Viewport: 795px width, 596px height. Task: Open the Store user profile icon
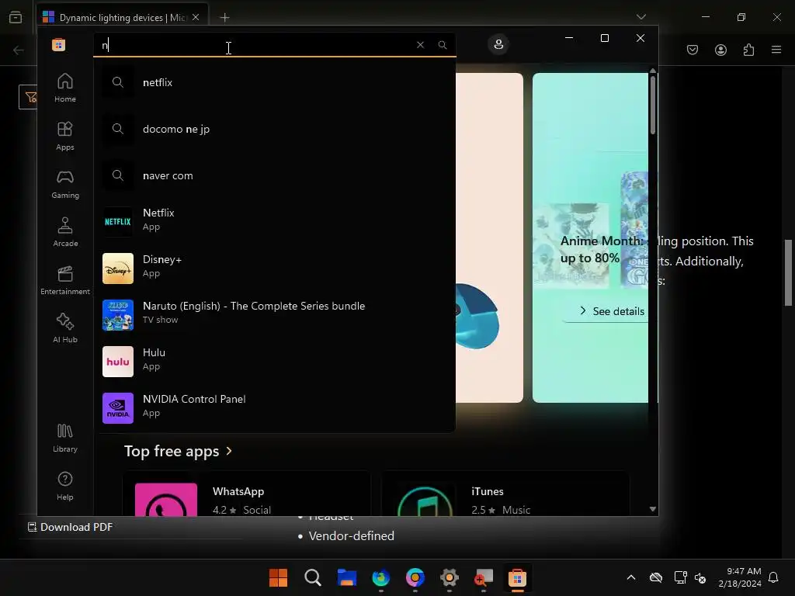(x=498, y=44)
